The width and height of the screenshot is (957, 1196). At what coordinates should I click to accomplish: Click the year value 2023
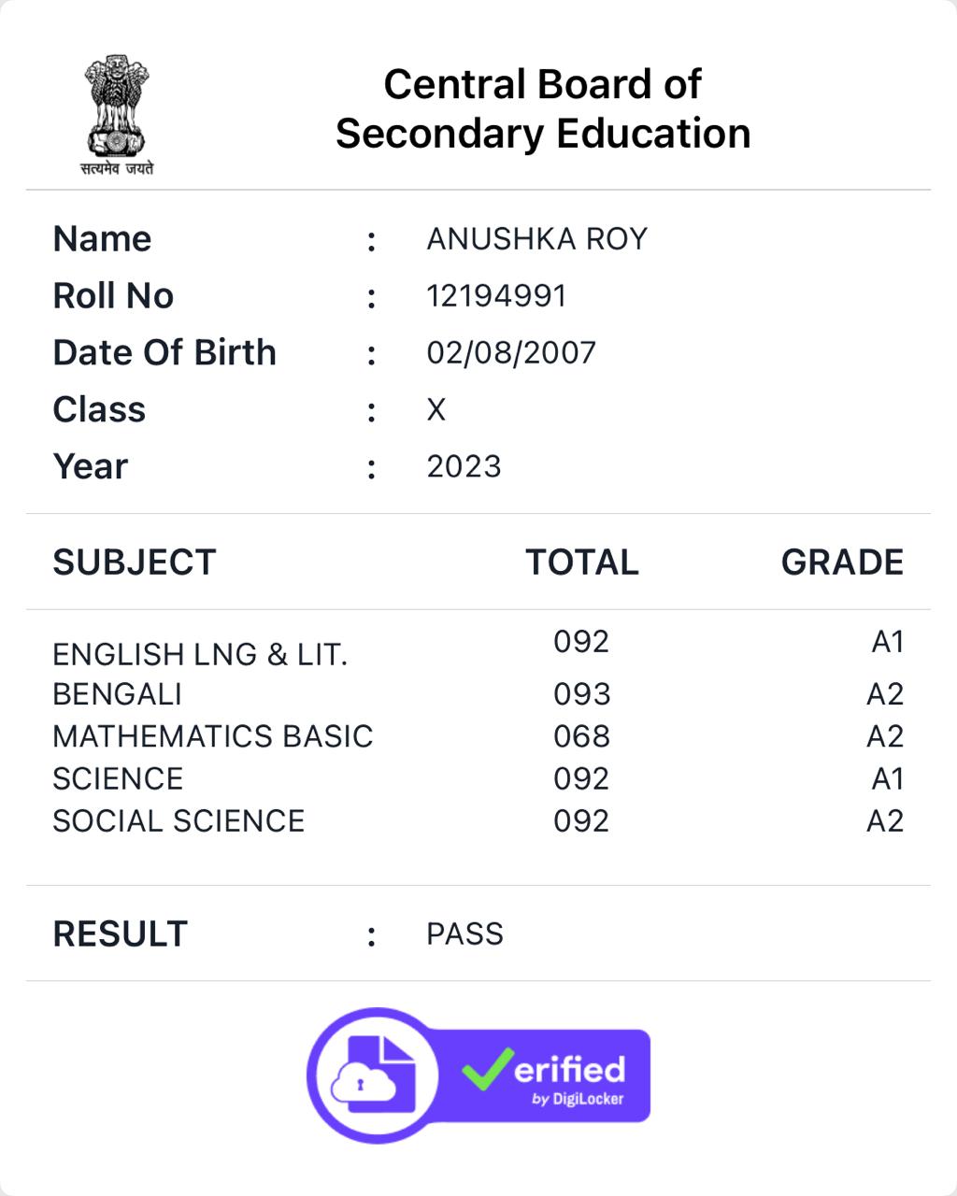point(464,466)
